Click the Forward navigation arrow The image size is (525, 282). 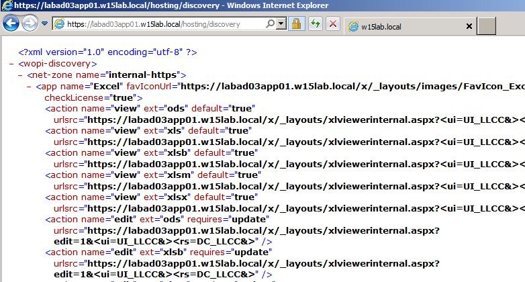30,23
